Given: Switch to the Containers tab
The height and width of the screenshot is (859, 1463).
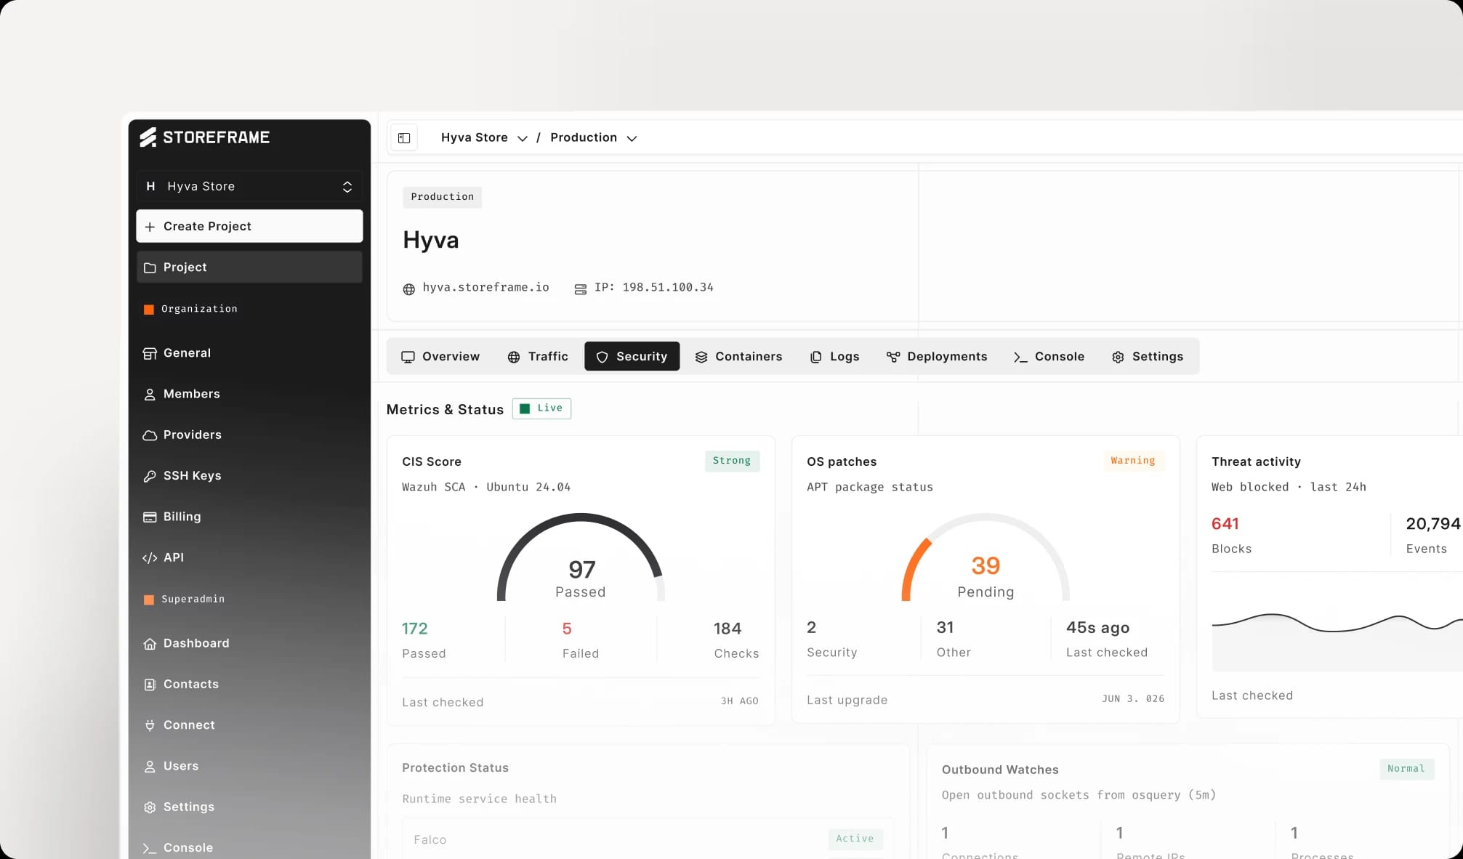Looking at the screenshot, I should [739, 357].
